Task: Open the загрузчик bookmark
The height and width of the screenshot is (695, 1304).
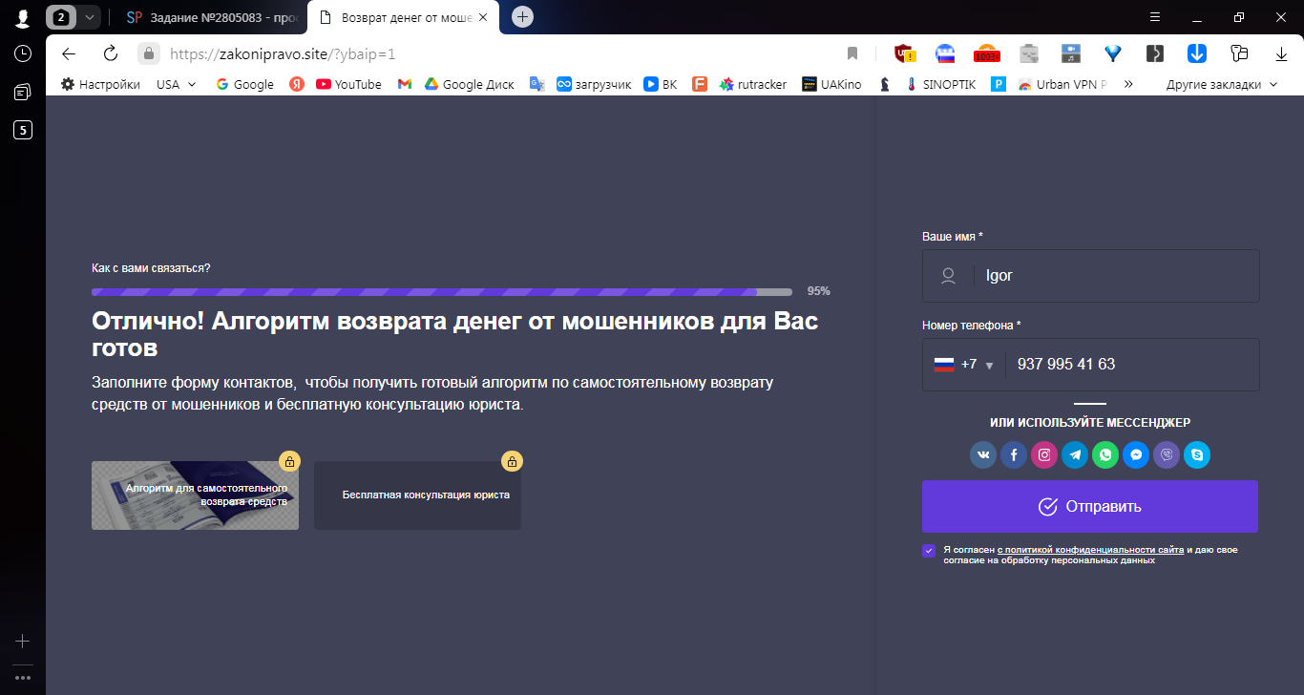Action: click(x=594, y=84)
